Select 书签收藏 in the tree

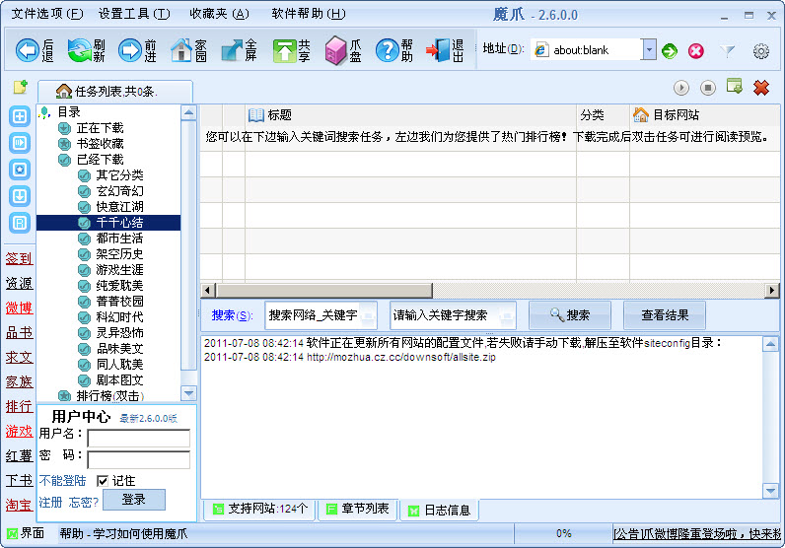[x=101, y=144]
